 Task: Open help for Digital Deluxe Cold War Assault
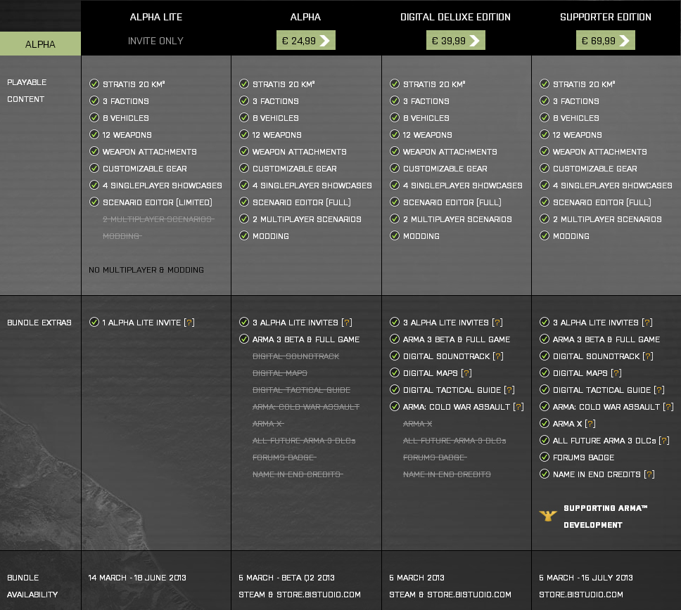(x=518, y=407)
